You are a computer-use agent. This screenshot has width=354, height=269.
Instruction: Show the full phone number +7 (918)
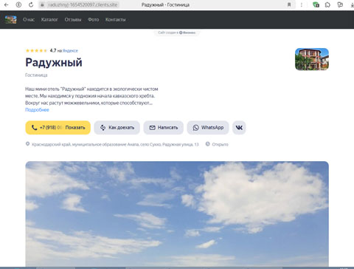58,128
